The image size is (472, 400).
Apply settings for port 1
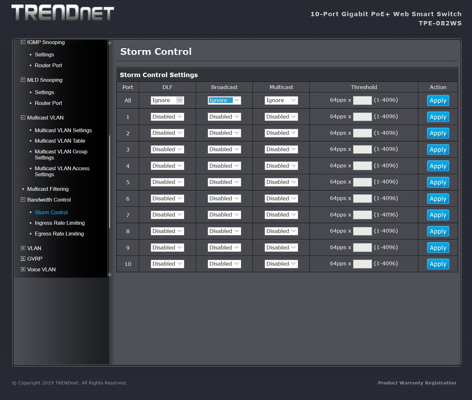[438, 117]
